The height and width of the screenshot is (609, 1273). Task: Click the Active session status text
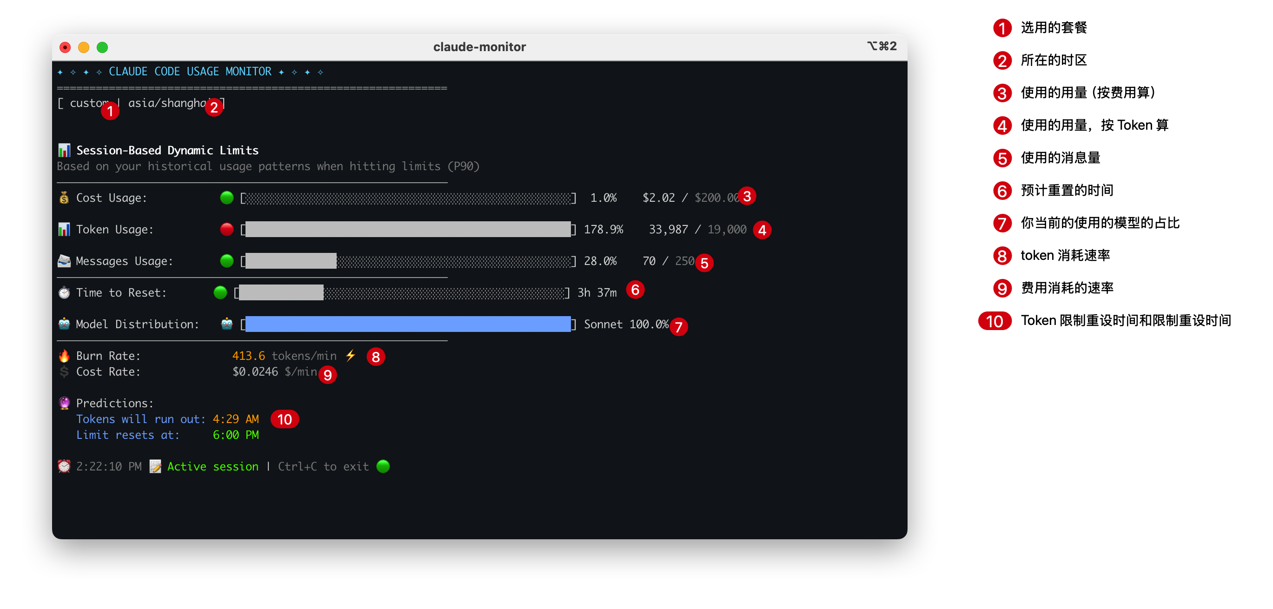[x=212, y=467]
